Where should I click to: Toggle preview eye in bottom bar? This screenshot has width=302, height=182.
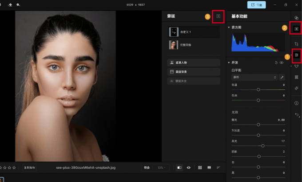(x=189, y=168)
